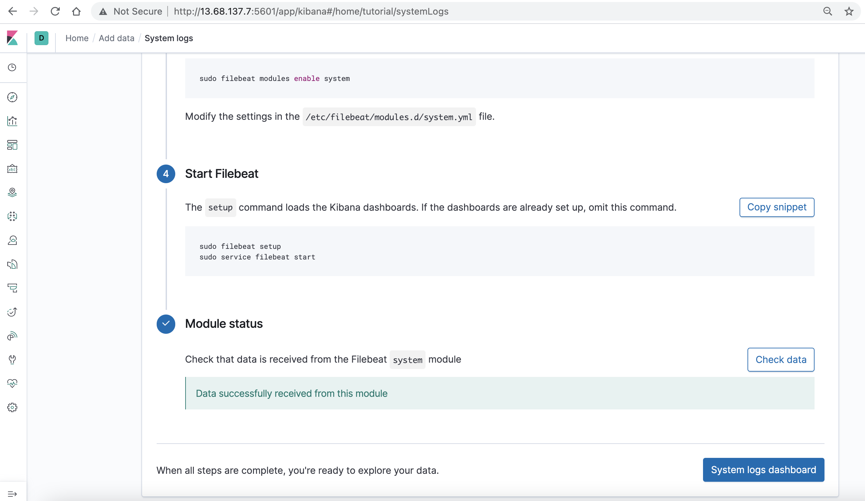Click the Check data button
The height and width of the screenshot is (501, 865).
(x=781, y=360)
